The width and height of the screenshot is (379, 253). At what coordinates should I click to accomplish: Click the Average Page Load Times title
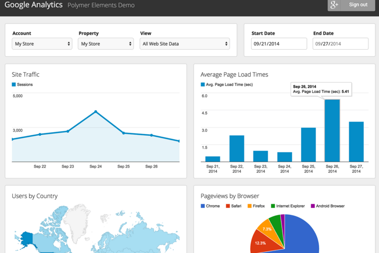point(234,74)
